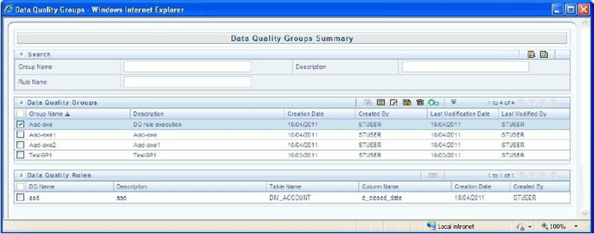Click the Internet Explorer logo in title bar

coord(8,9)
